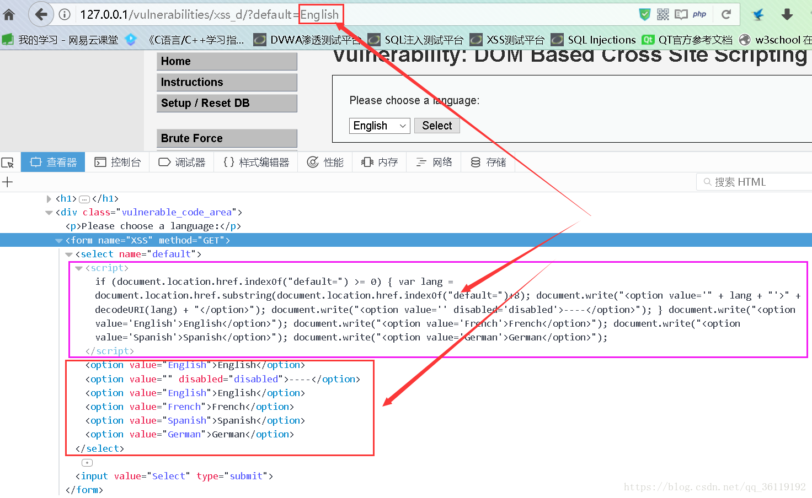Select the p Please choose a language line

tap(153, 226)
